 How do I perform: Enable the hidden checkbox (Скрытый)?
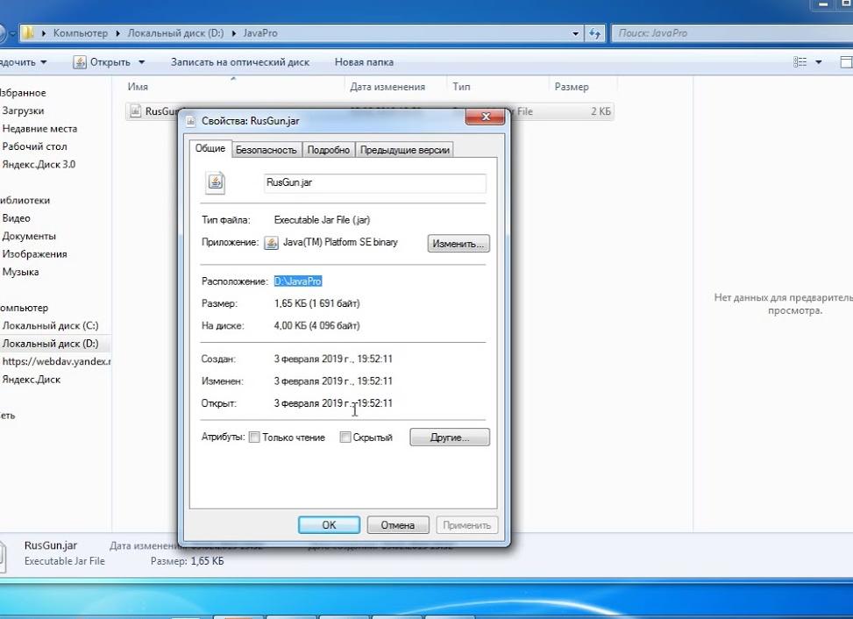[x=345, y=438]
